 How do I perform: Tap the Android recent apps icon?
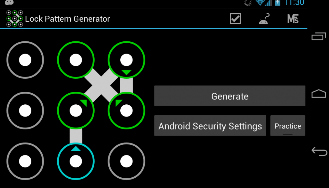319,36
